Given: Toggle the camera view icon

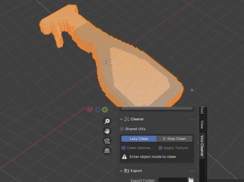Looking at the screenshot, I should coord(107,141).
